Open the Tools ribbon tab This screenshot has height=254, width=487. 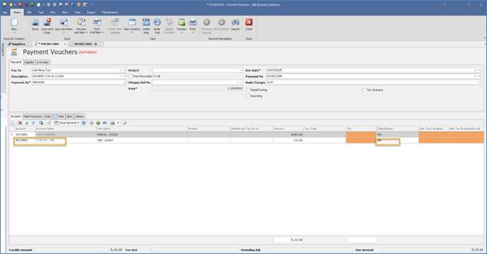77,13
